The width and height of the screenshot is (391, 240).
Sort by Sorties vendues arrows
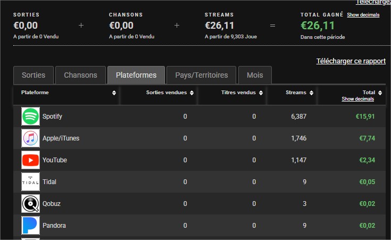coord(192,93)
